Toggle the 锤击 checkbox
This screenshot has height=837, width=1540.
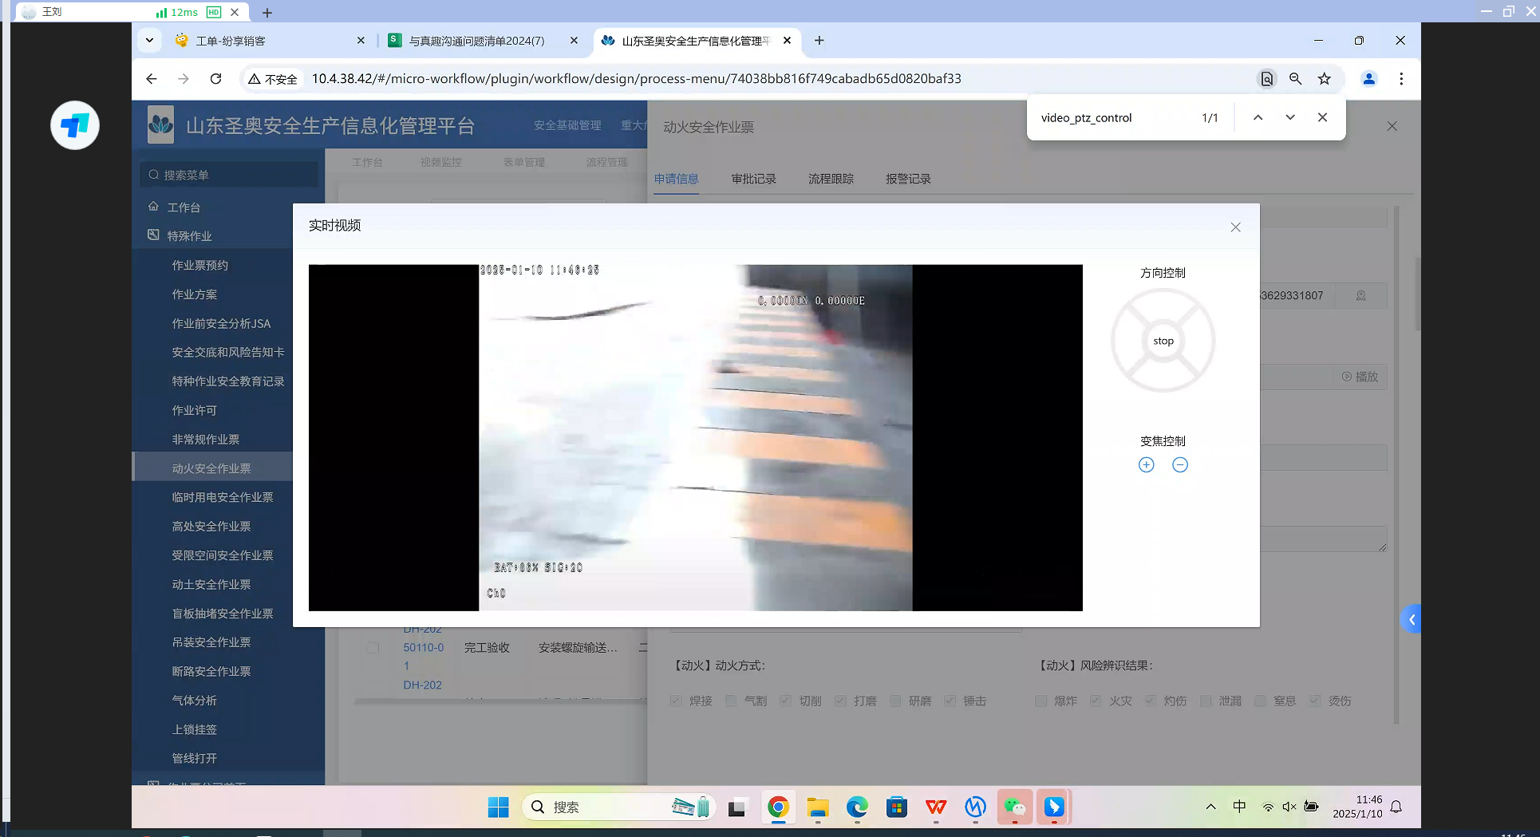pyautogui.click(x=950, y=701)
